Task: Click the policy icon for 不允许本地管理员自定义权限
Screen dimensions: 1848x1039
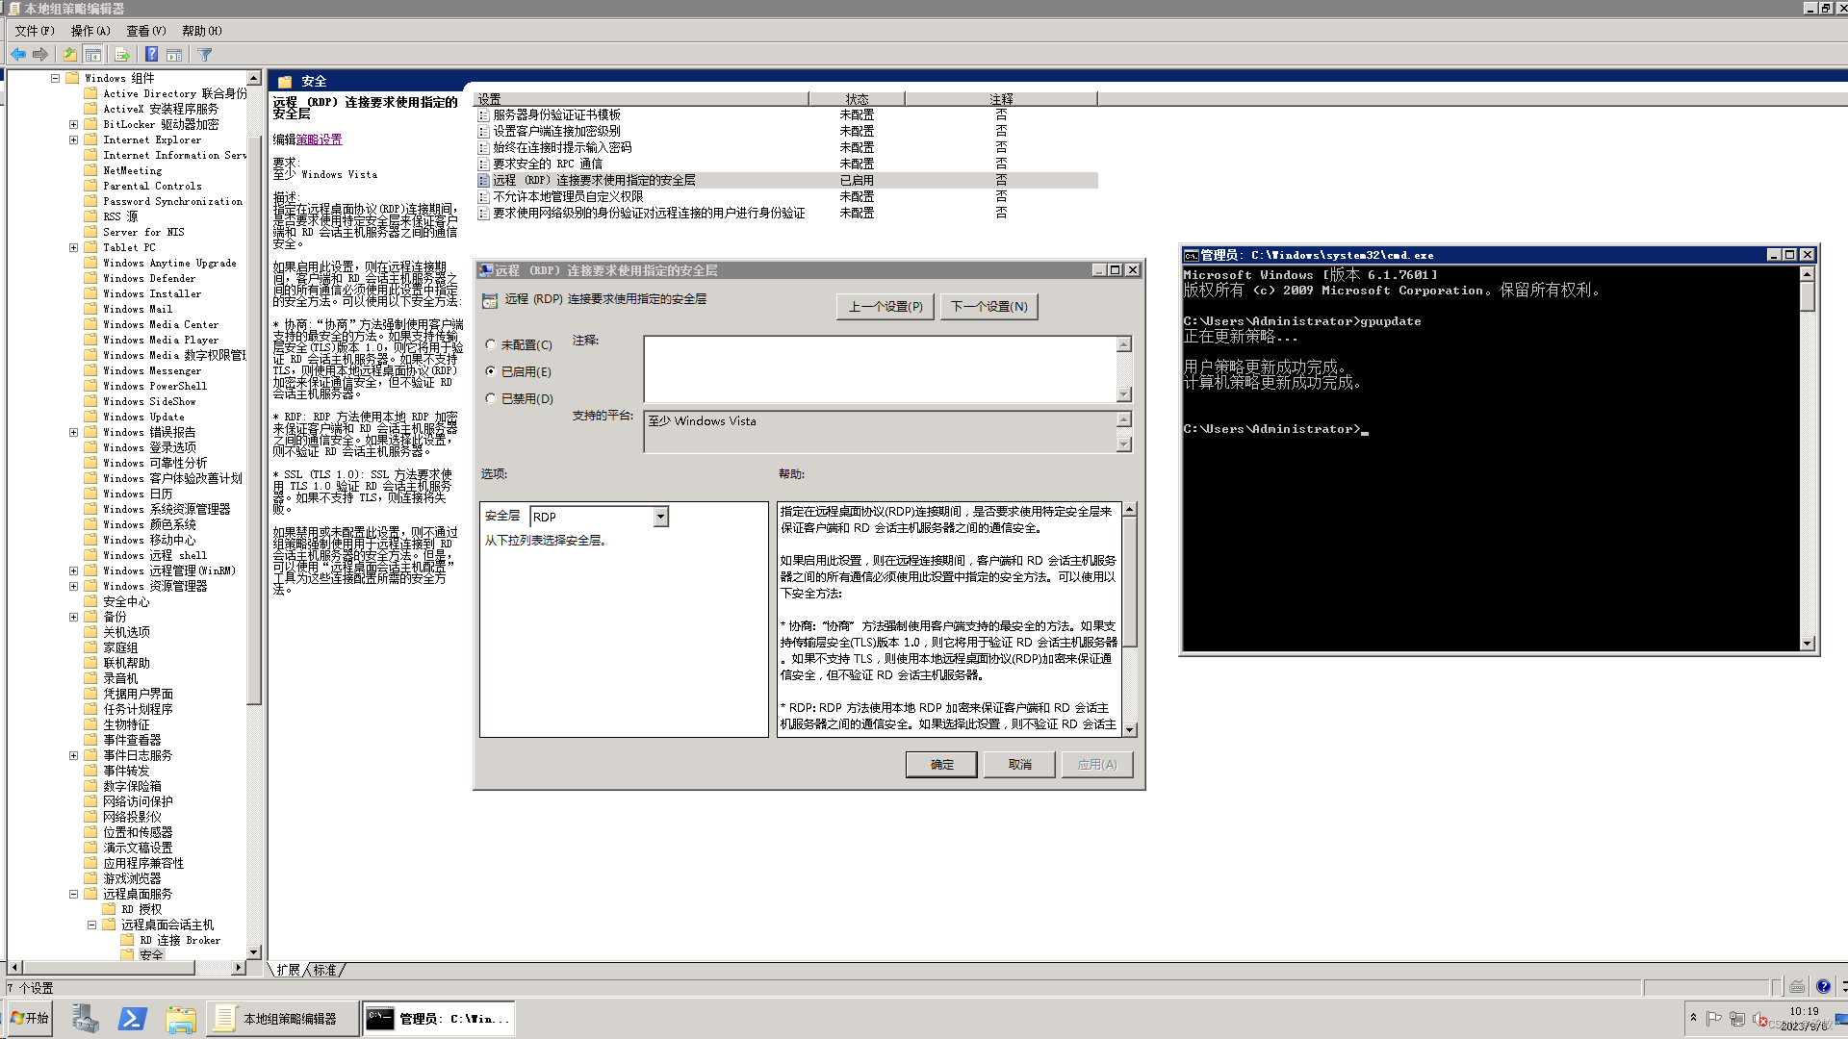Action: point(484,196)
